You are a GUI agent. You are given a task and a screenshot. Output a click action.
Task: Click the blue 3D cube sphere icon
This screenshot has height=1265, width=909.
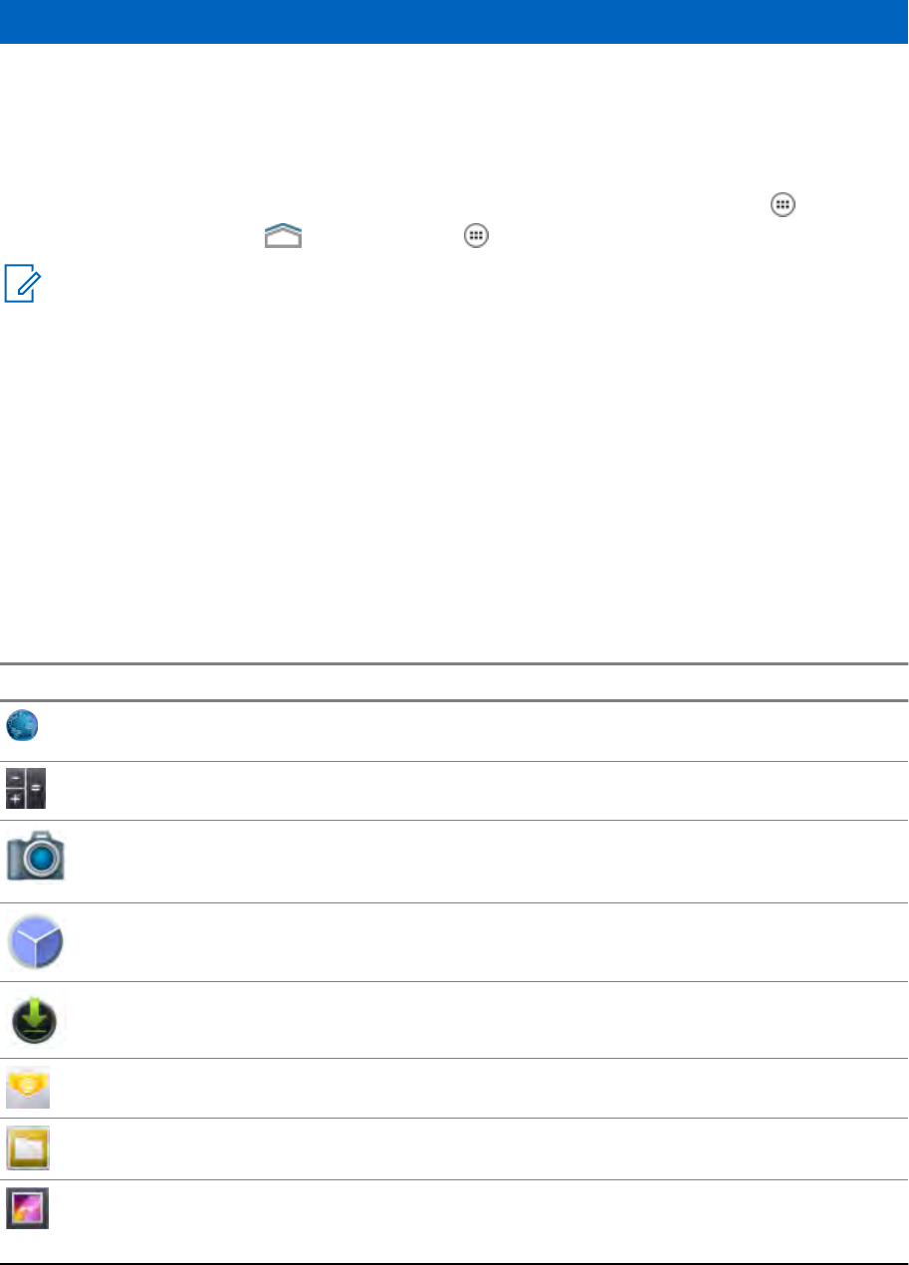[x=37, y=941]
